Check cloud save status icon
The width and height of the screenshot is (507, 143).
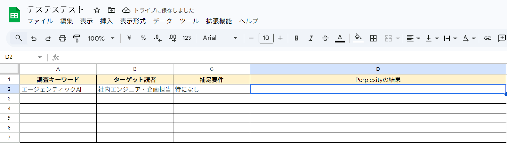pyautogui.click(x=126, y=10)
